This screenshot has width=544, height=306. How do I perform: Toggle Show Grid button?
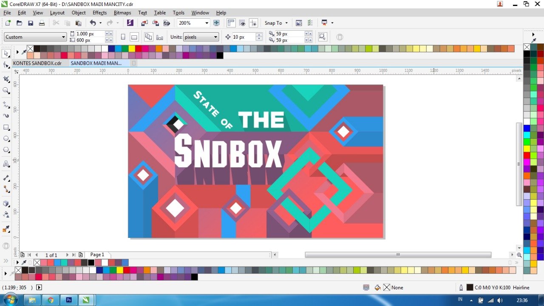[x=242, y=23]
